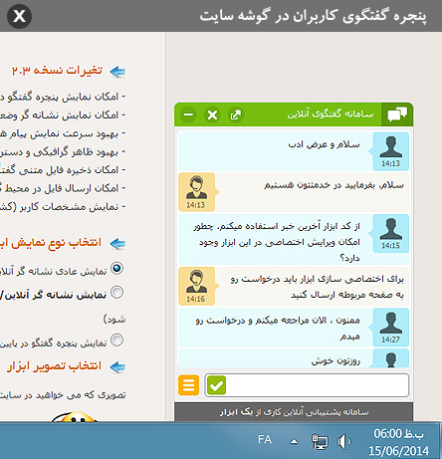Send message with green checkmark button

[216, 385]
